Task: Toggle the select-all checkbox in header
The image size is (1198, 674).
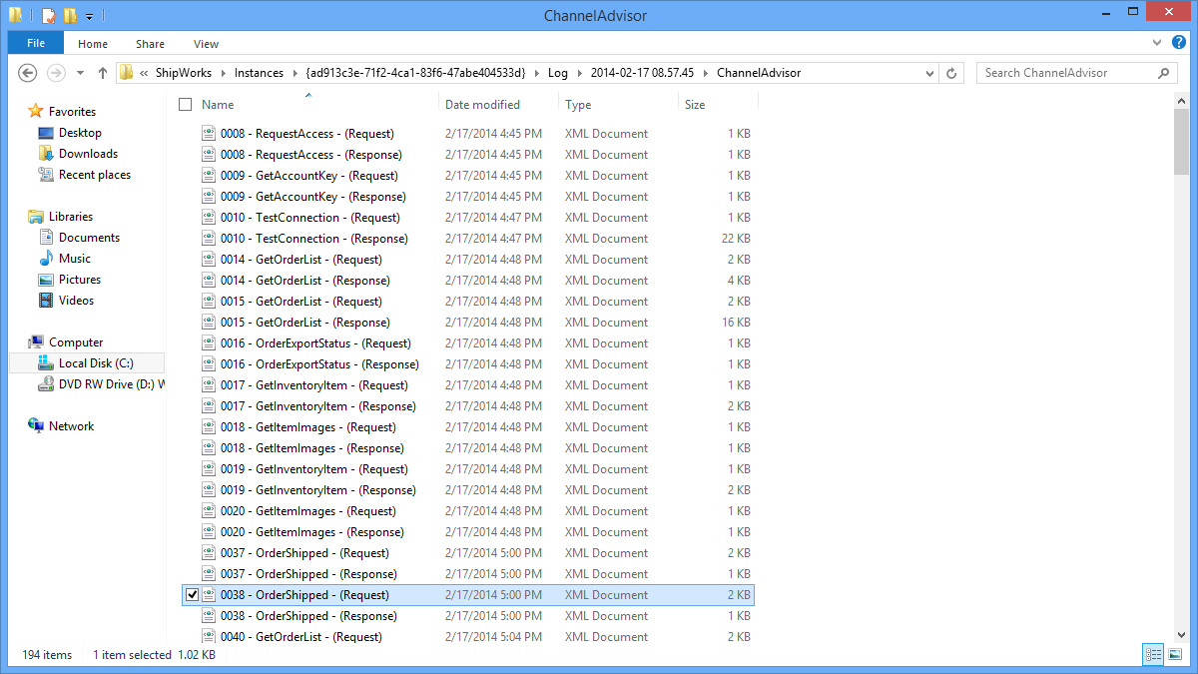Action: tap(185, 105)
